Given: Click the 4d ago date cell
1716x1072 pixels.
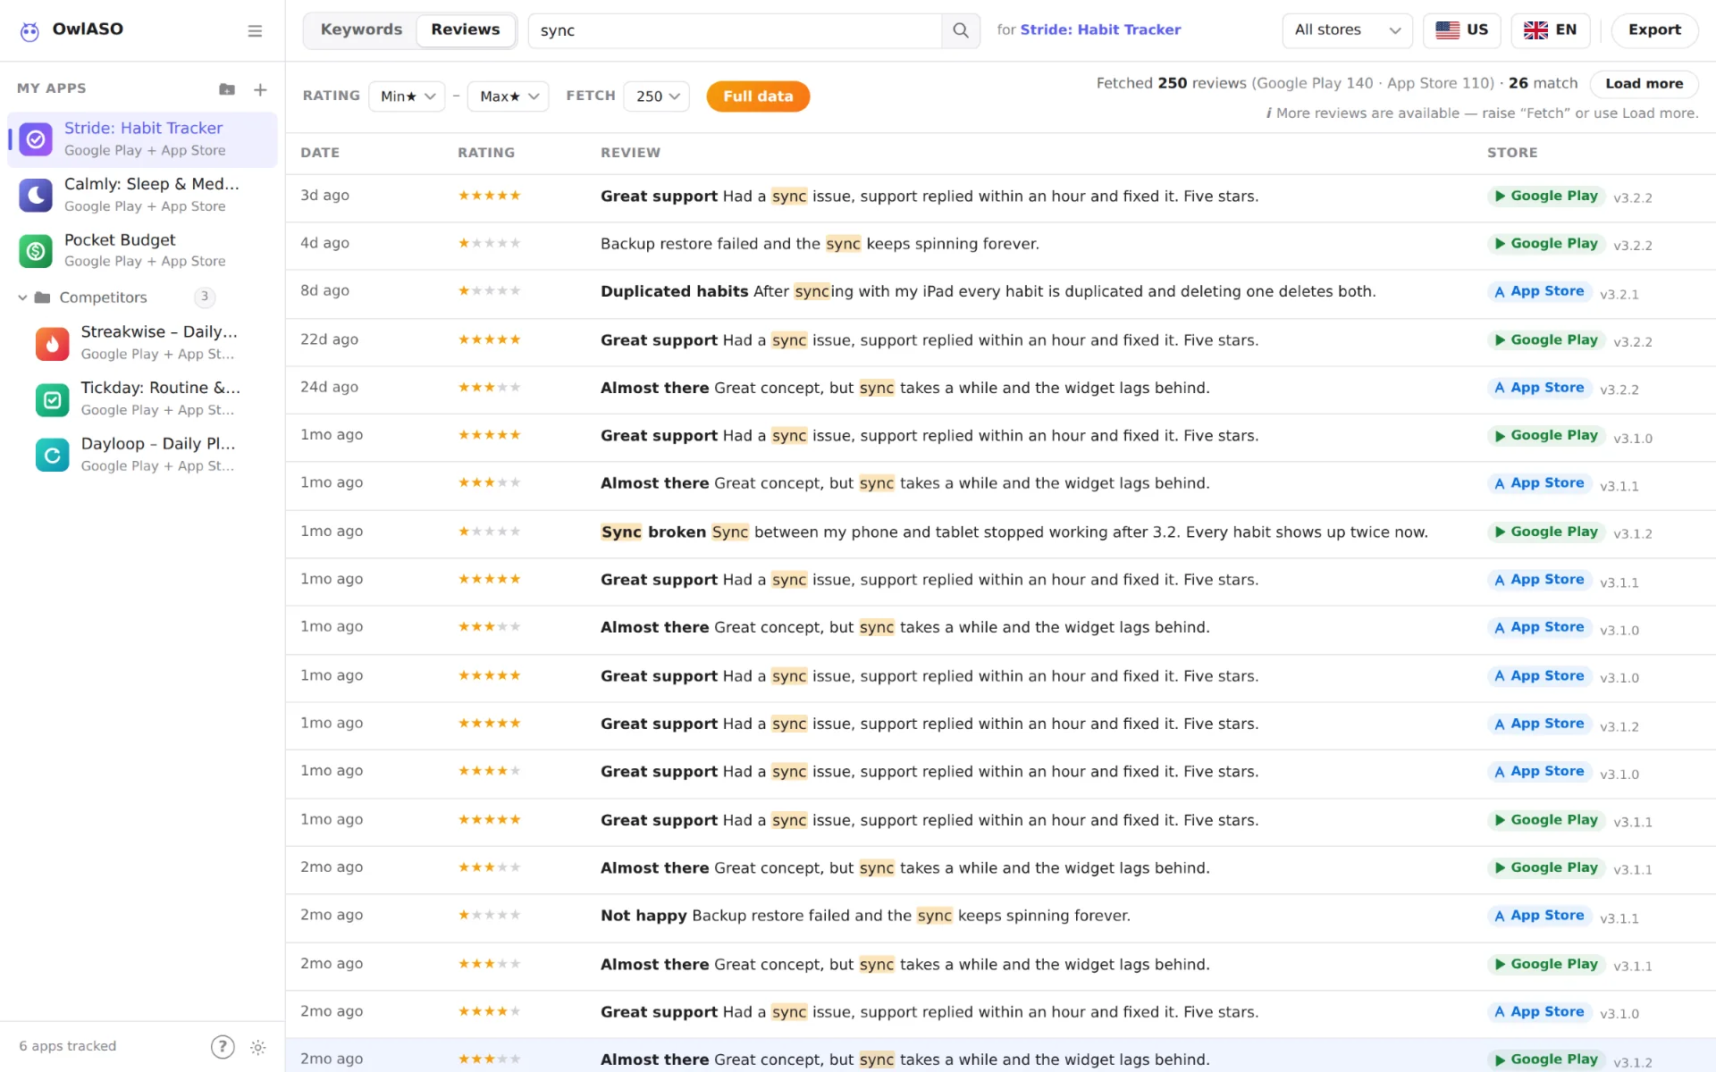Looking at the screenshot, I should tap(324, 243).
